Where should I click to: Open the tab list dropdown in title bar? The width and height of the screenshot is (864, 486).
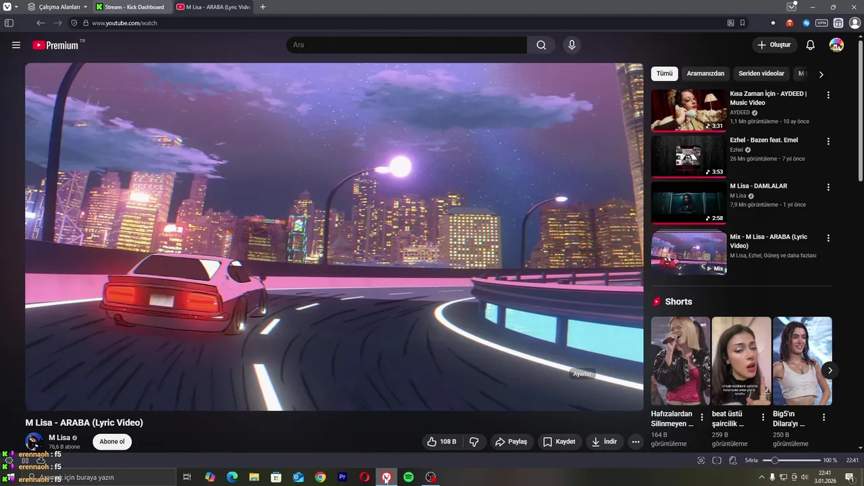tap(792, 7)
